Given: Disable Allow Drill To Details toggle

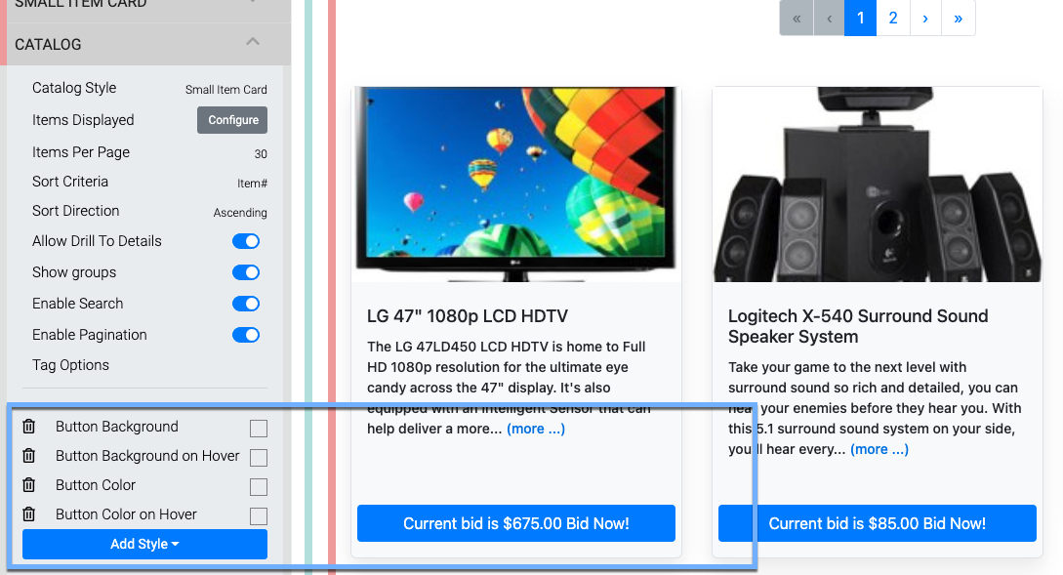Looking at the screenshot, I should (x=246, y=241).
